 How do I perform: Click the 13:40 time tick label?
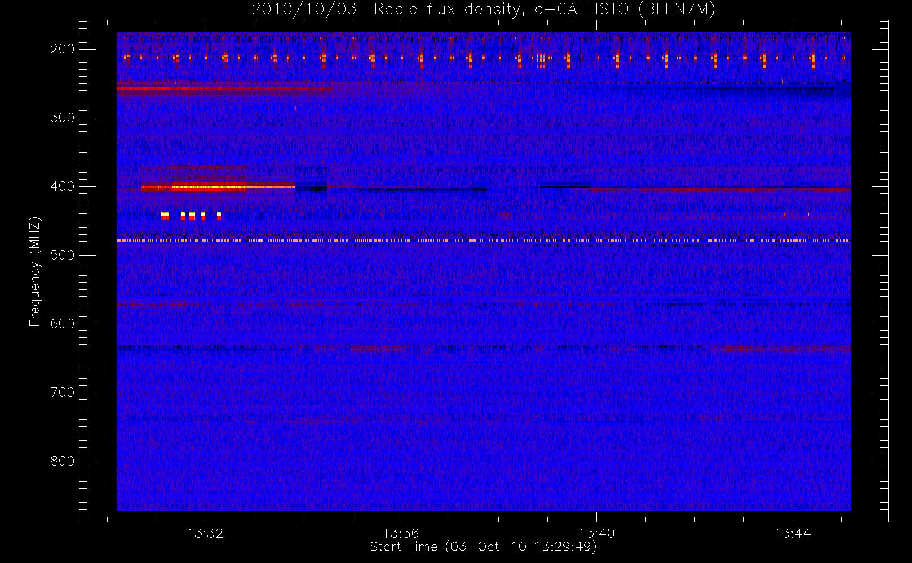[596, 533]
